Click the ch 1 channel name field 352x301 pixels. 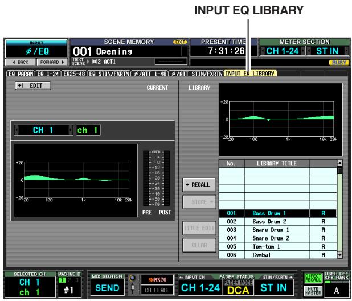click(88, 130)
